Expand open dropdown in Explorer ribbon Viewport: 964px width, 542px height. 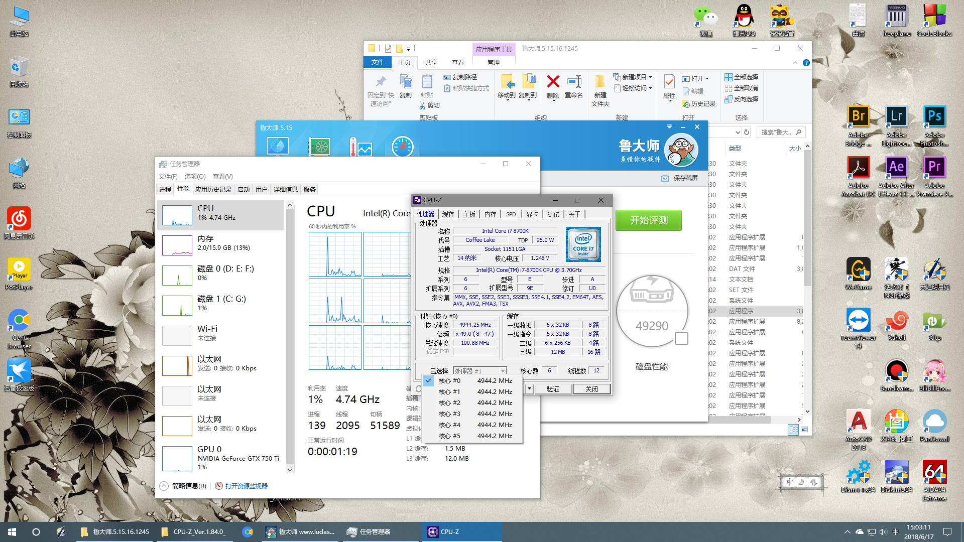tap(707, 79)
